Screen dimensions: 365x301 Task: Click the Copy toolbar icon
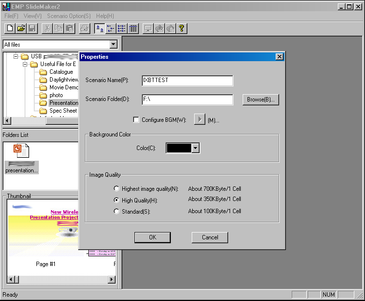[58, 29]
